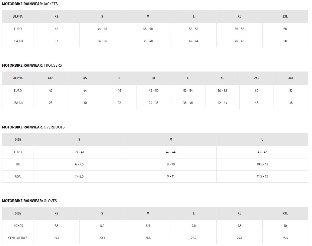Click the overboots UK 10.5 - 12 cell
The image size is (312, 246).
coord(262,164)
